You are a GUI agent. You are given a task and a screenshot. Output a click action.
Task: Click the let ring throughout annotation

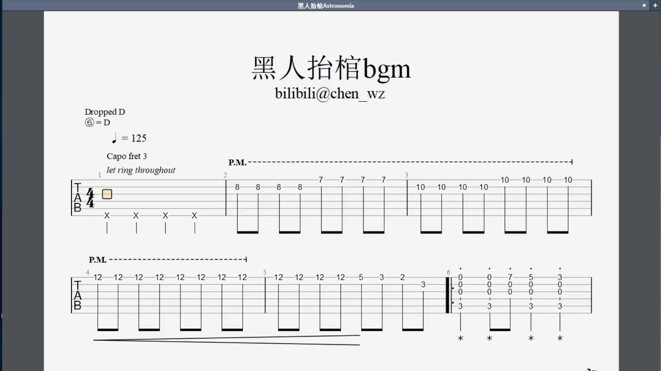pyautogui.click(x=141, y=170)
